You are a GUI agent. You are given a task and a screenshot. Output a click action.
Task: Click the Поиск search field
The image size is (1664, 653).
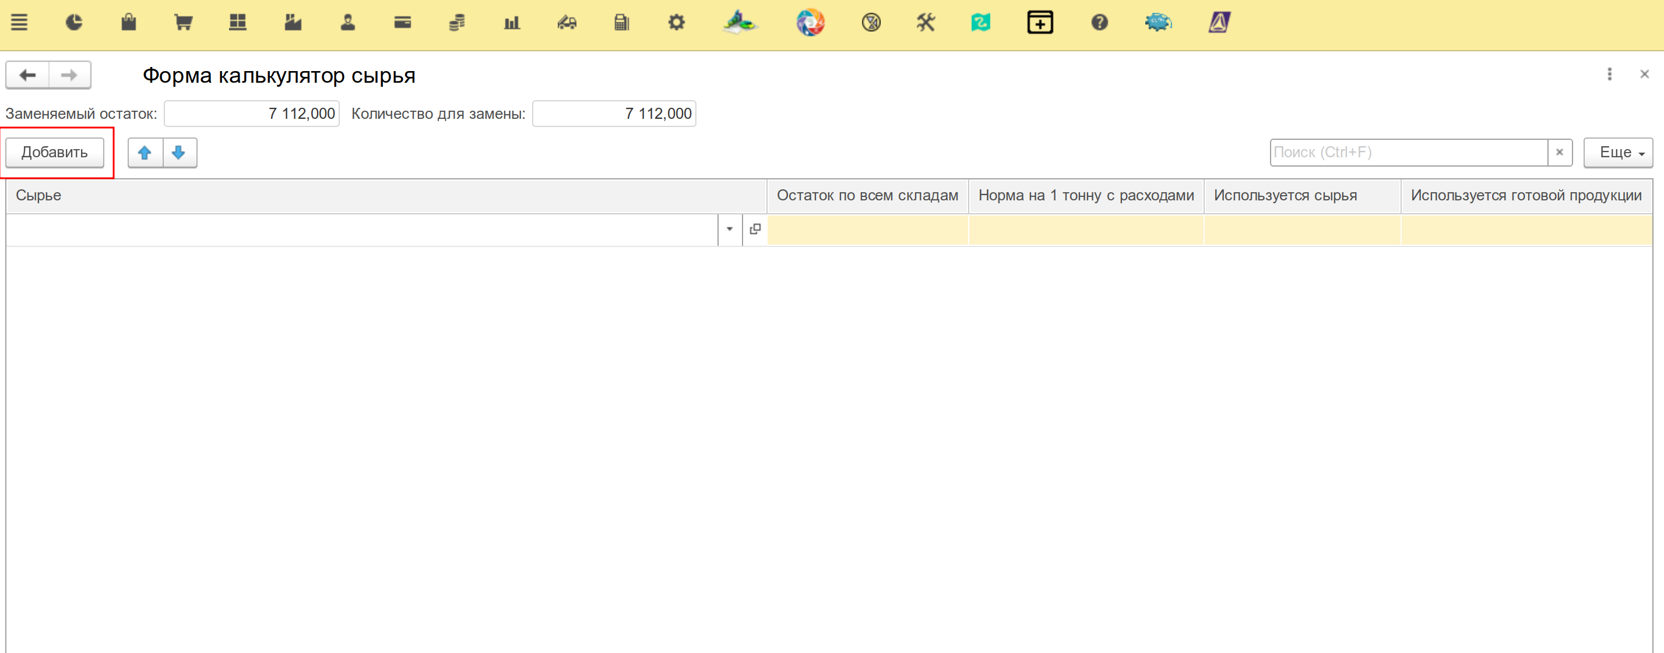(x=1408, y=153)
